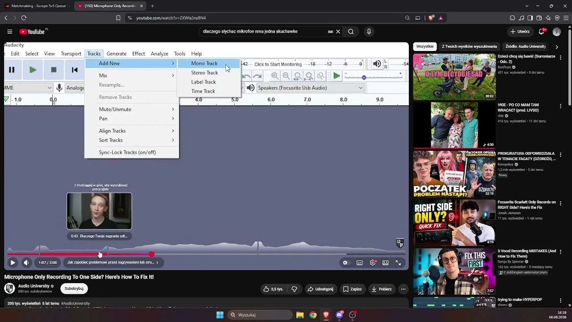Switch YouTube player to theater mode
Image resolution: width=572 pixels, height=322 pixels.
[x=385, y=263]
